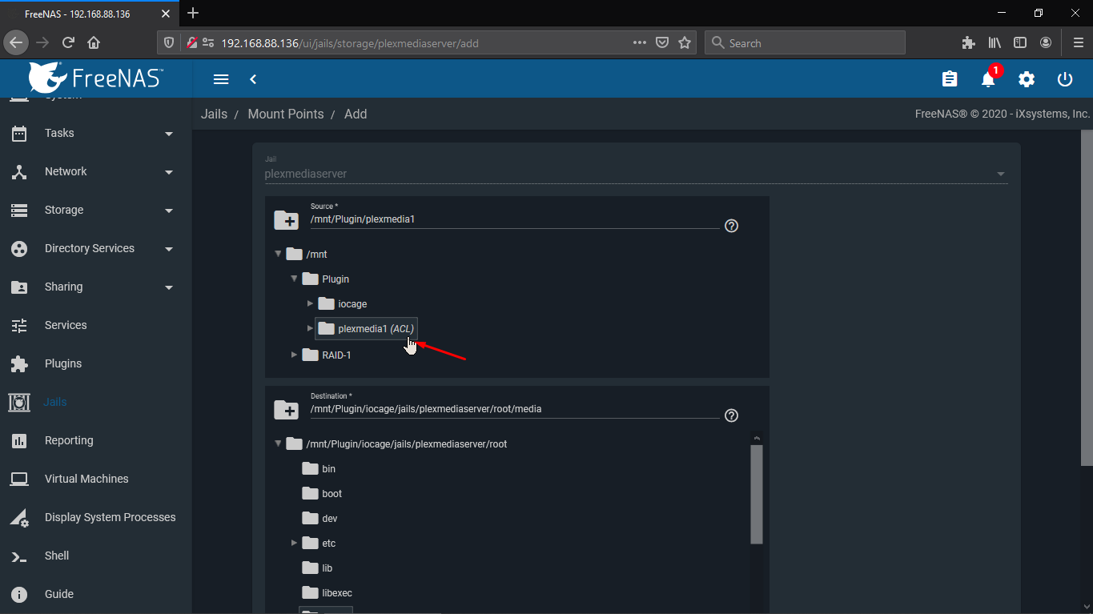Go to Mount Points breadcrumb link
Image resolution: width=1093 pixels, height=614 pixels.
[x=286, y=114]
